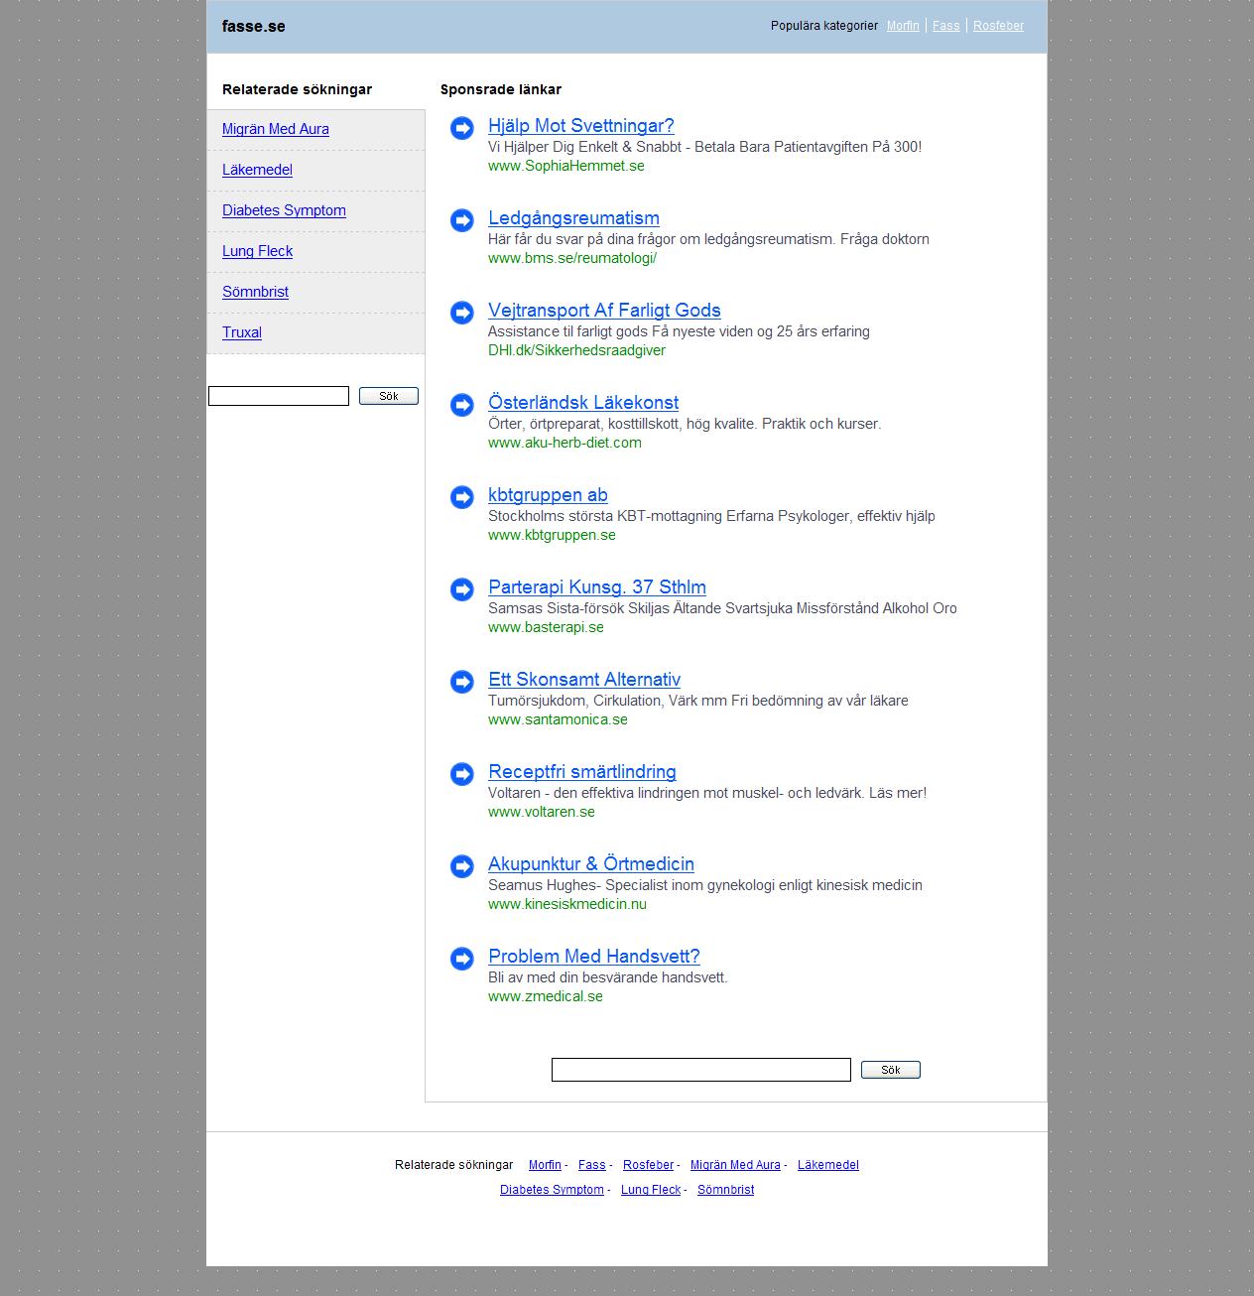This screenshot has width=1254, height=1296.
Task: Open Diabetes Symptom footer link
Action: (552, 1190)
